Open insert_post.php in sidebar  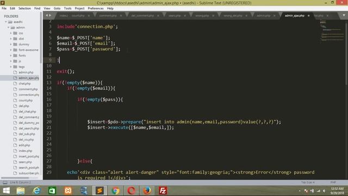coord(29,156)
